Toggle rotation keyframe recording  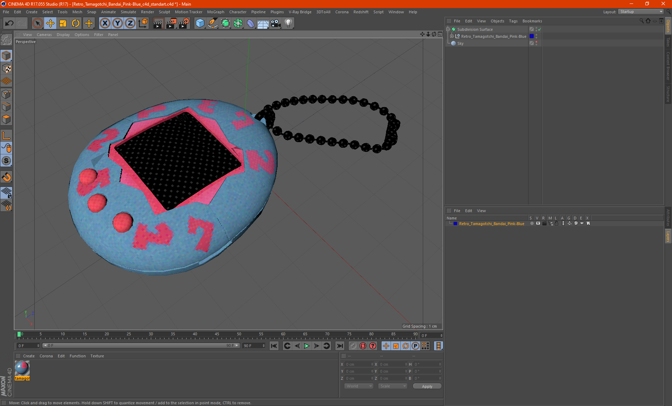coord(406,346)
